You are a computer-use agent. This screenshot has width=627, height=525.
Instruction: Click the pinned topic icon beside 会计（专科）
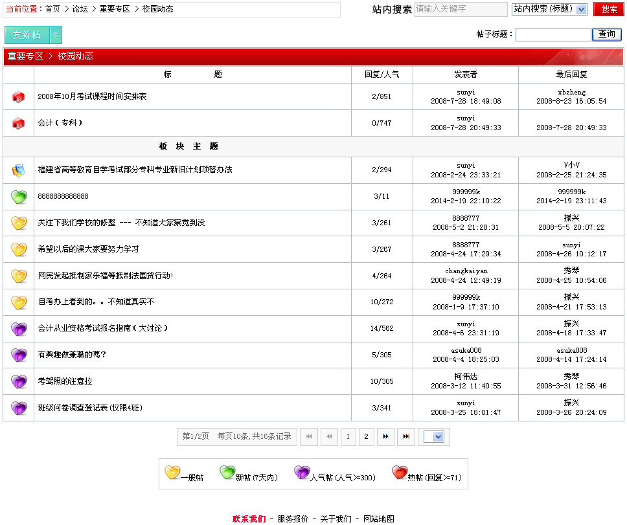pos(18,123)
